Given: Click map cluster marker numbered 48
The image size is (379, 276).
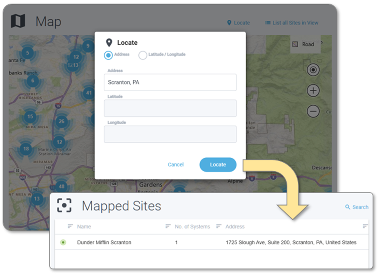Looking at the screenshot, I should [61, 186].
